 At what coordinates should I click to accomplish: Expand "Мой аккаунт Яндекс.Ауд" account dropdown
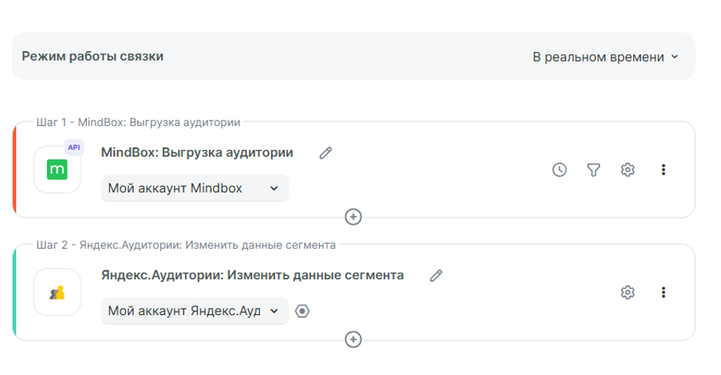[x=195, y=311]
